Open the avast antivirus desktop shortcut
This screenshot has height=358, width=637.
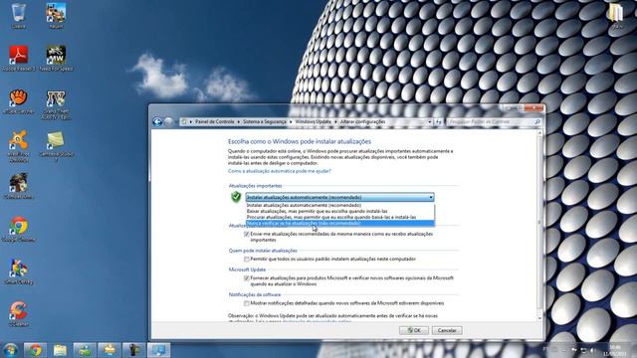tap(18, 146)
